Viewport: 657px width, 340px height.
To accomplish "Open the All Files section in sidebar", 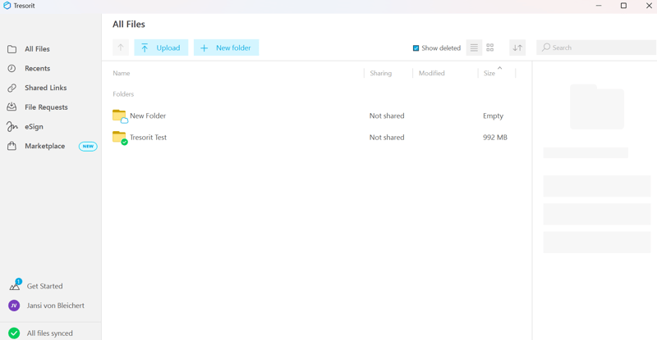I will 37,49.
